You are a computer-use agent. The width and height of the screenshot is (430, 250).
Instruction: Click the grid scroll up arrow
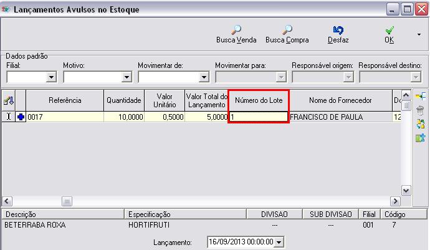(406, 95)
